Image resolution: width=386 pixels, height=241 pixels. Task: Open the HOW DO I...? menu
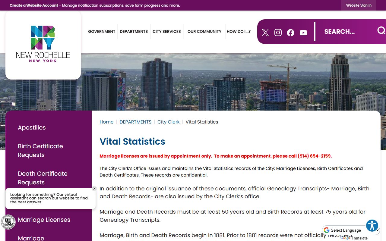(x=239, y=31)
